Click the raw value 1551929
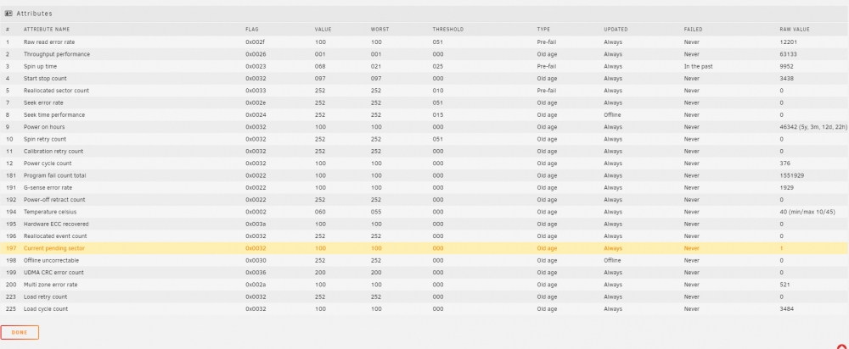This screenshot has height=349, width=849. pyautogui.click(x=791, y=175)
